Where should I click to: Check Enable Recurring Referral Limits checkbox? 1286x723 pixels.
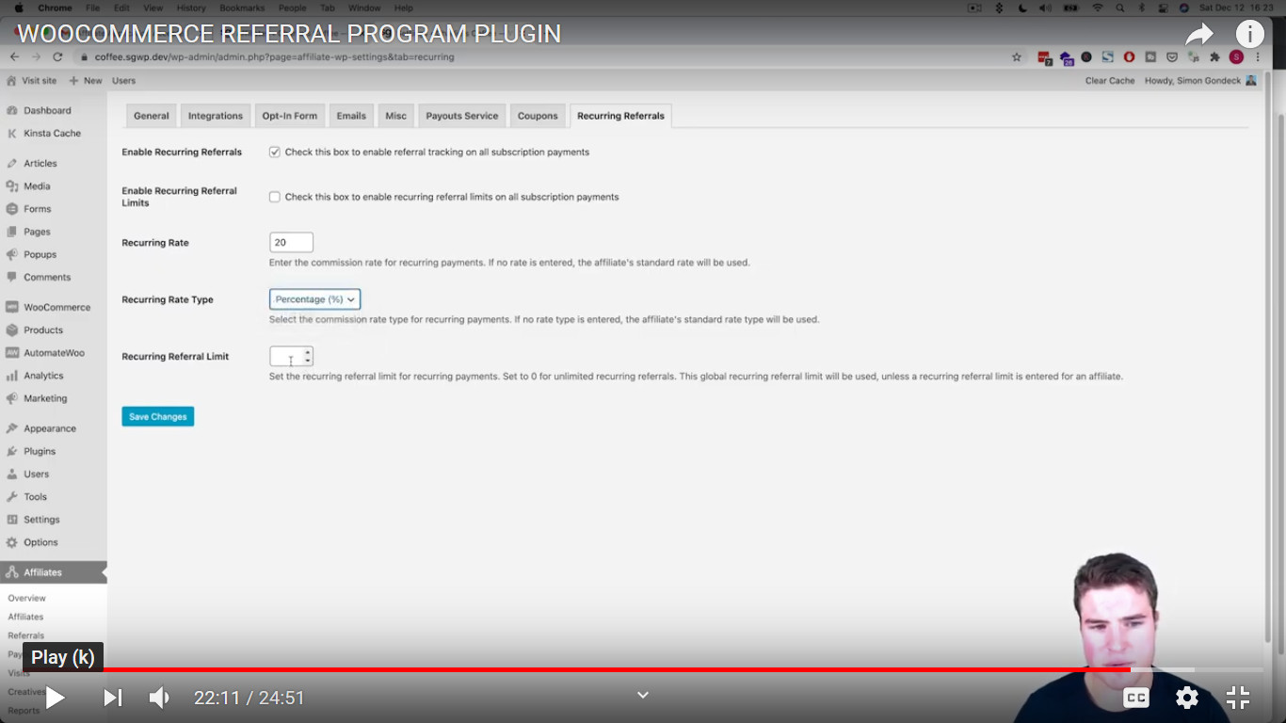tap(275, 197)
